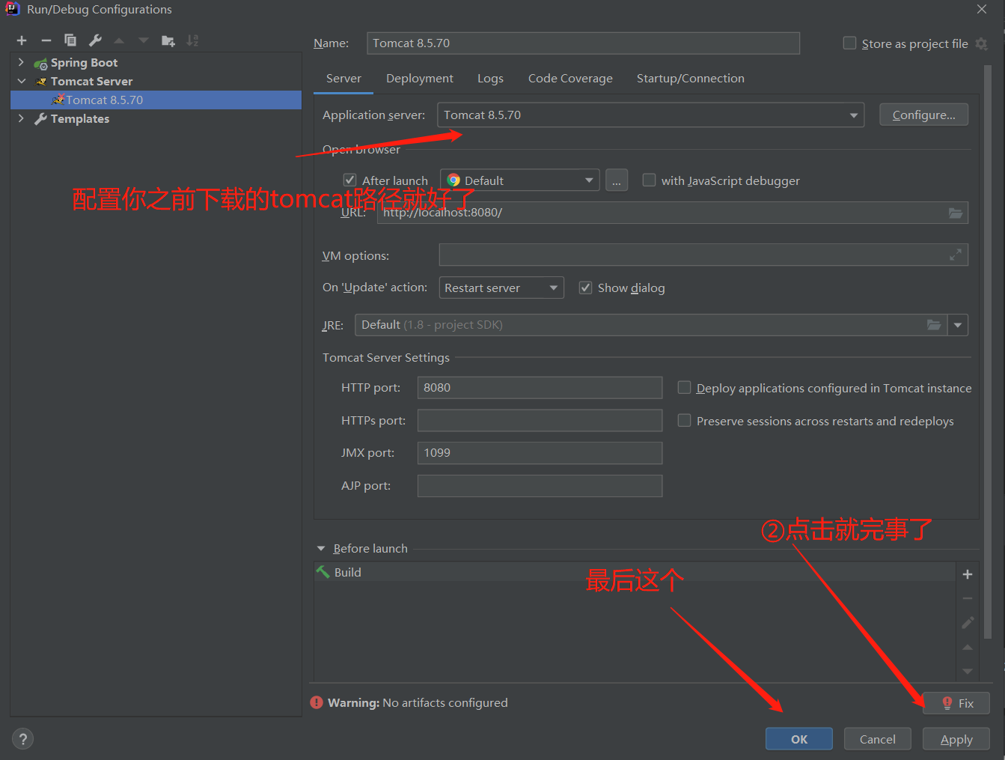1005x760 pixels.
Task: Click the Add New Configuration plus icon
Action: [x=21, y=40]
